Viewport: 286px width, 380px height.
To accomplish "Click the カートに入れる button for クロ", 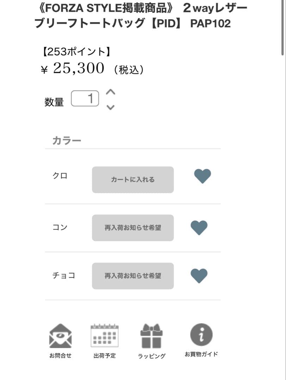I will (x=133, y=179).
